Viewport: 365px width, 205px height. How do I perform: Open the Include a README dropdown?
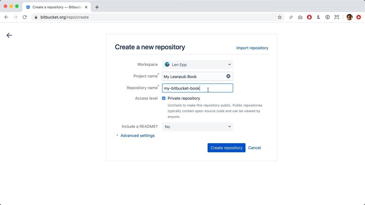197,127
